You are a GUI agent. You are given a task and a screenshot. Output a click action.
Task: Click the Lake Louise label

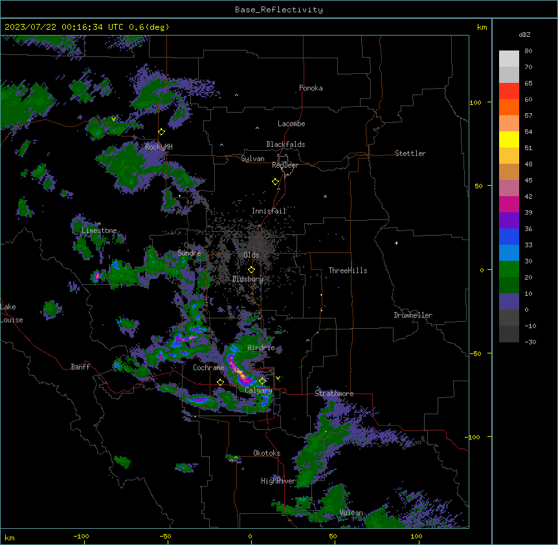(x=12, y=313)
